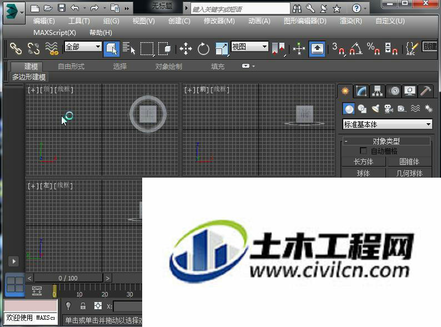
Task: Open the help icon's dropdown arrow
Action: coord(365,8)
